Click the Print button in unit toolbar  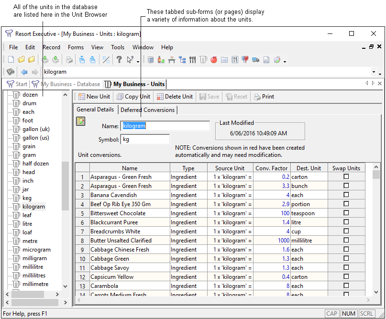[x=264, y=97]
